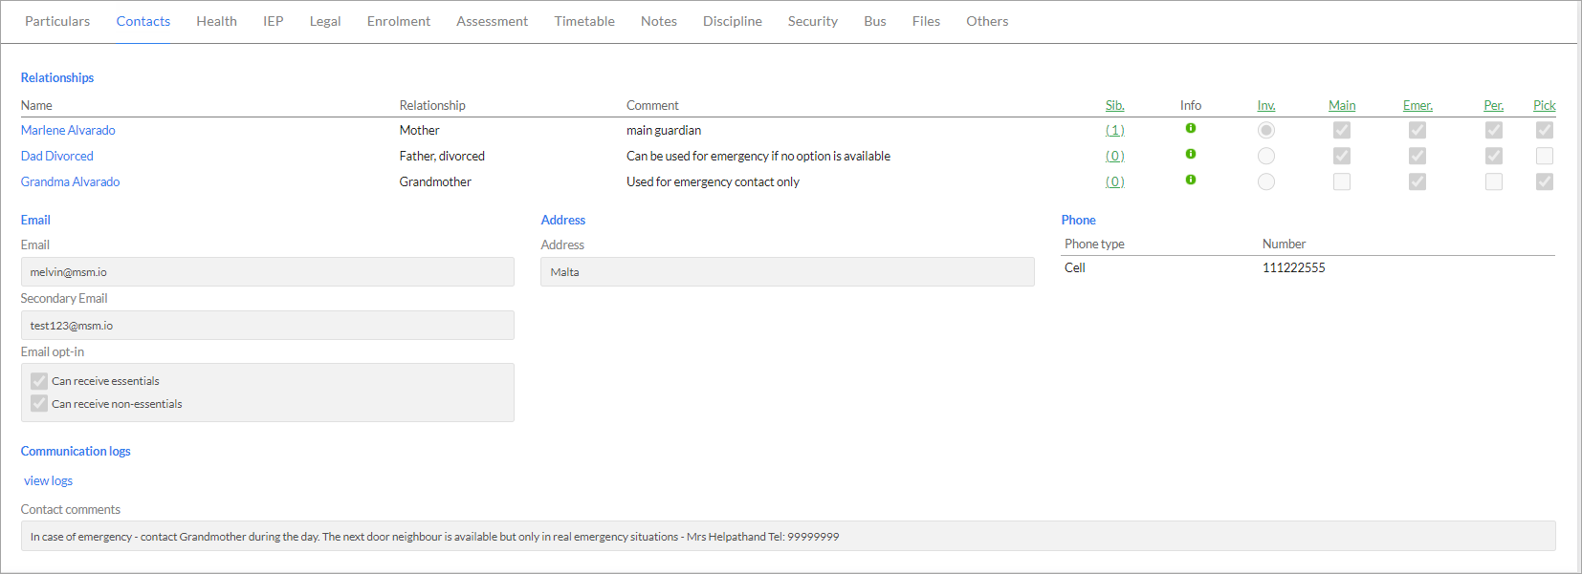Toggle Main checkbox for Marlene Alvarado
Screen dimensions: 1582x574
1342,130
